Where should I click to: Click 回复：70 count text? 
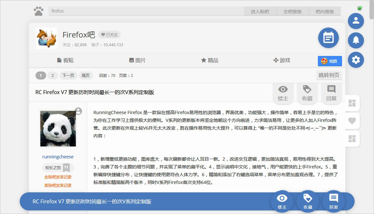pos(107,75)
